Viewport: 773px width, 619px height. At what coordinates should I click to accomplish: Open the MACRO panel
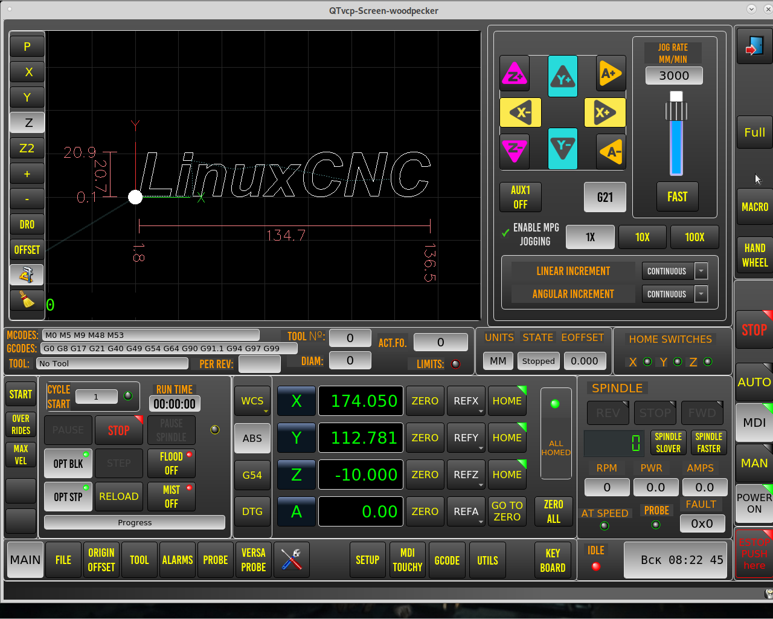pyautogui.click(x=754, y=207)
